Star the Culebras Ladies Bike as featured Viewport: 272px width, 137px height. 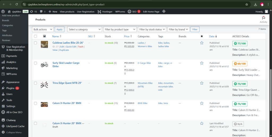[202, 43]
